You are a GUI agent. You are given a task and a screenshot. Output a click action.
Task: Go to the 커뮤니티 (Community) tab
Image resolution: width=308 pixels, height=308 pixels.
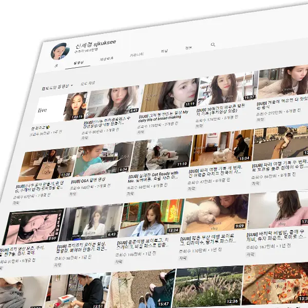137,54
